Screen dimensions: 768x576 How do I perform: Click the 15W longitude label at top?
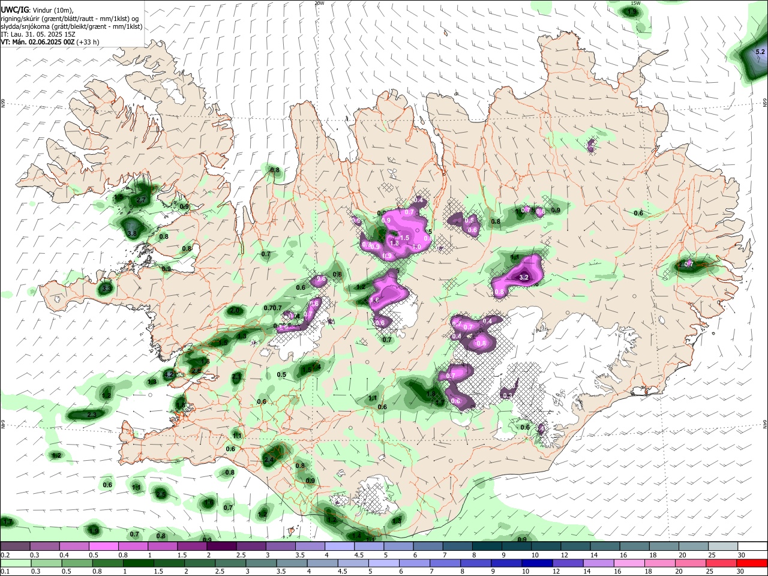click(x=636, y=3)
